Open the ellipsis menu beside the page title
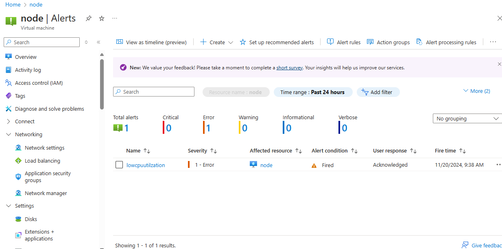502x249 pixels. tap(115, 18)
